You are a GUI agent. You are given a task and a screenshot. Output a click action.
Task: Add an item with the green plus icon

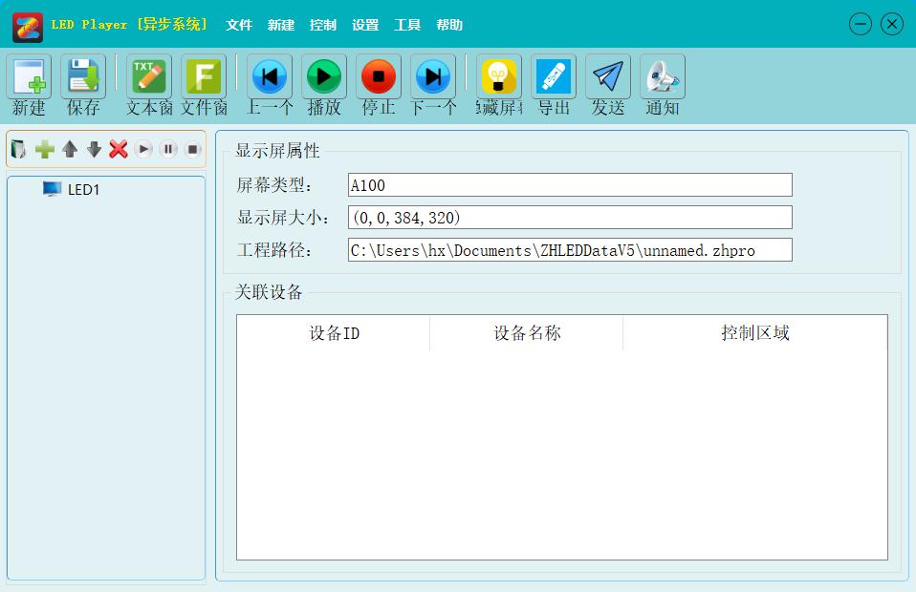tap(45, 149)
